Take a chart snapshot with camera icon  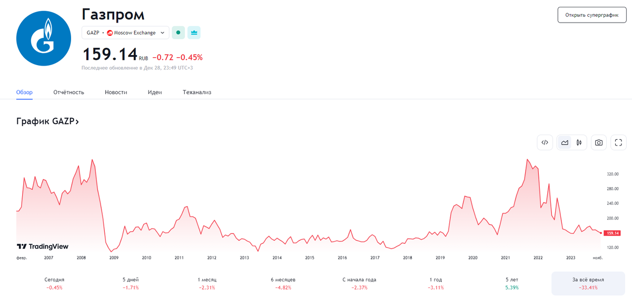[x=599, y=142]
